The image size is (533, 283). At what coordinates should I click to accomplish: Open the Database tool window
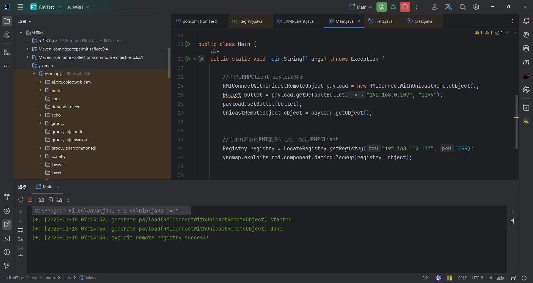tap(526, 49)
